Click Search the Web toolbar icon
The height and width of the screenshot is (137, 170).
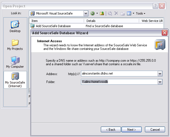coord(110,13)
